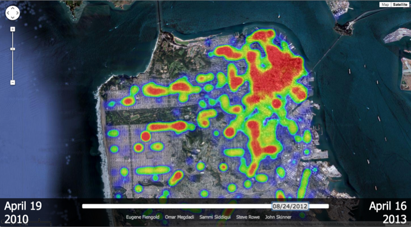The width and height of the screenshot is (411, 227).
Task: Click the name Eugene Fiengold
Action: [x=143, y=217]
